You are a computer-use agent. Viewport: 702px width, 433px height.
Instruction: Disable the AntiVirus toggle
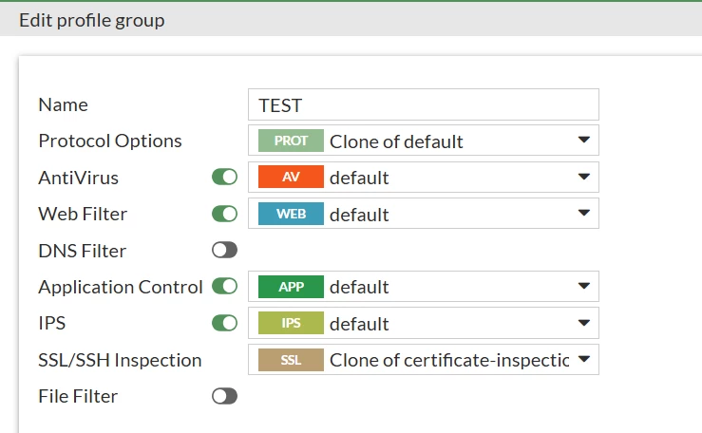point(225,177)
